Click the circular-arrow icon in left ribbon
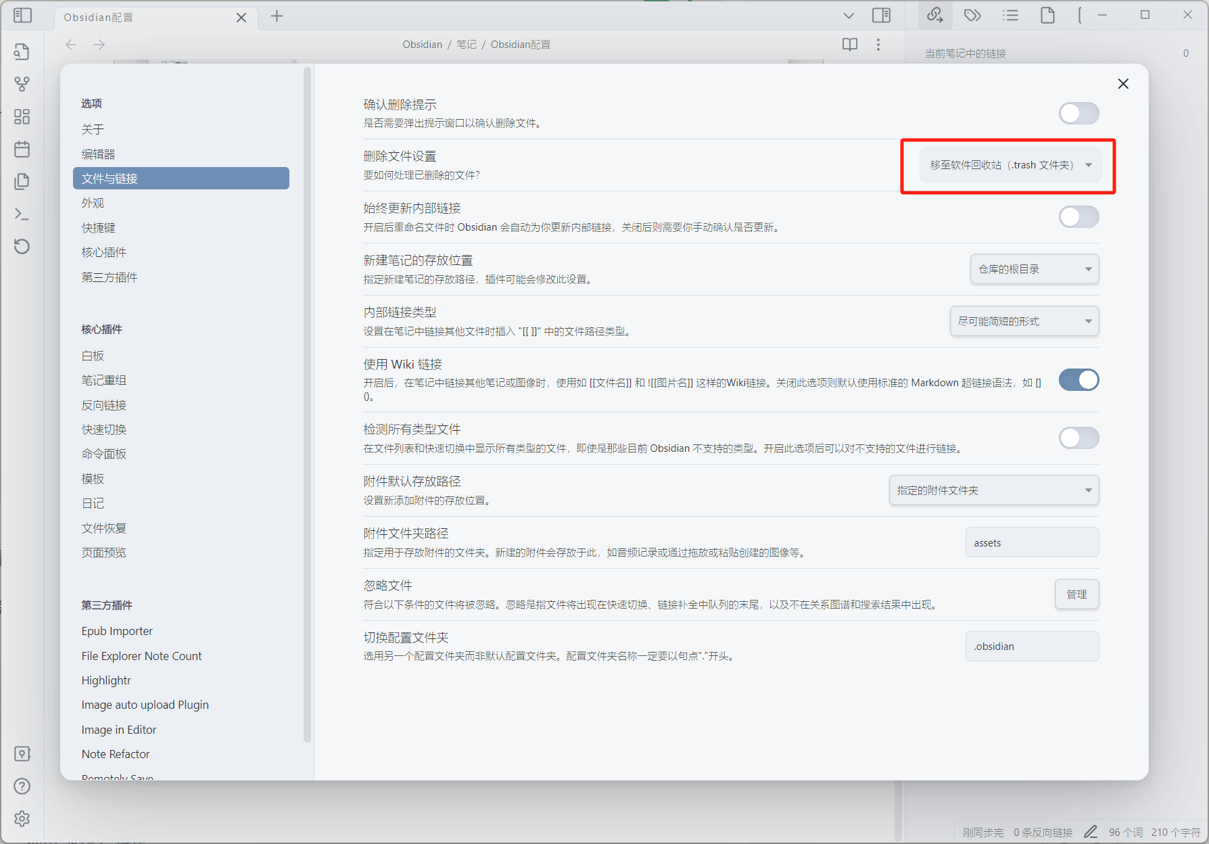Image resolution: width=1209 pixels, height=844 pixels. tap(22, 246)
